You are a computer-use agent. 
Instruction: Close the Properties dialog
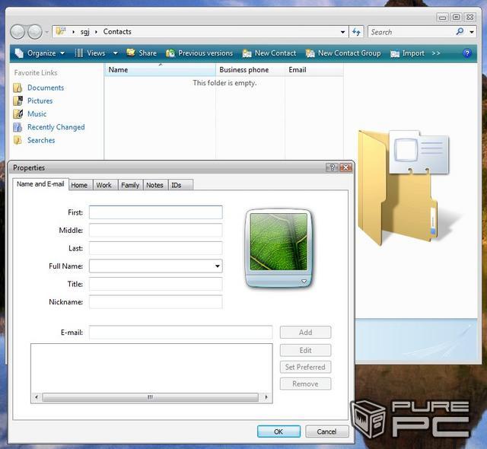coord(345,167)
